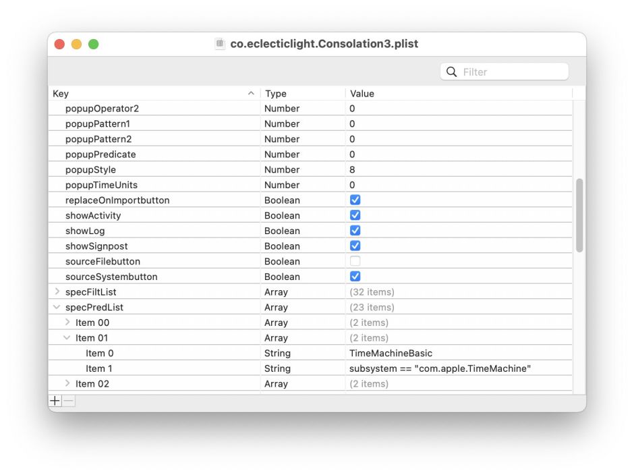Click the plus icon to add a row
The image size is (634, 475).
55,400
